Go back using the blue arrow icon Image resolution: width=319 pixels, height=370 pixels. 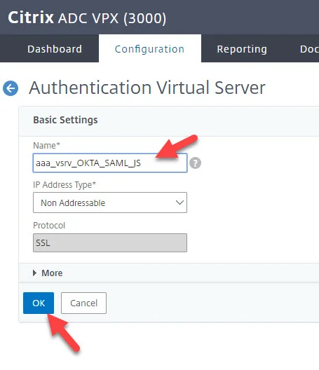point(11,88)
